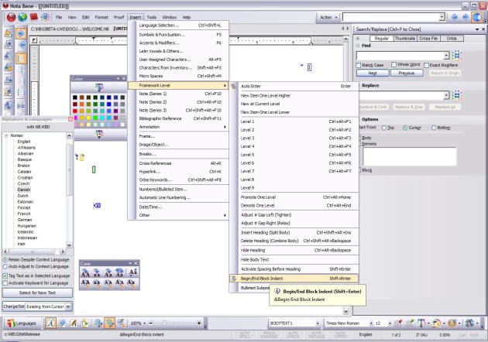Click the zoom-in plus icon beside zoom slider
488x342 pixels.
coord(199,323)
